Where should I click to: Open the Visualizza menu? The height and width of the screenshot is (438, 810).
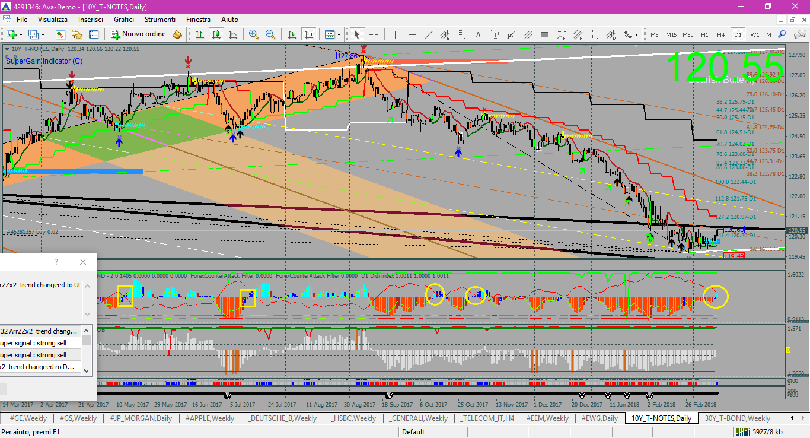click(x=53, y=20)
